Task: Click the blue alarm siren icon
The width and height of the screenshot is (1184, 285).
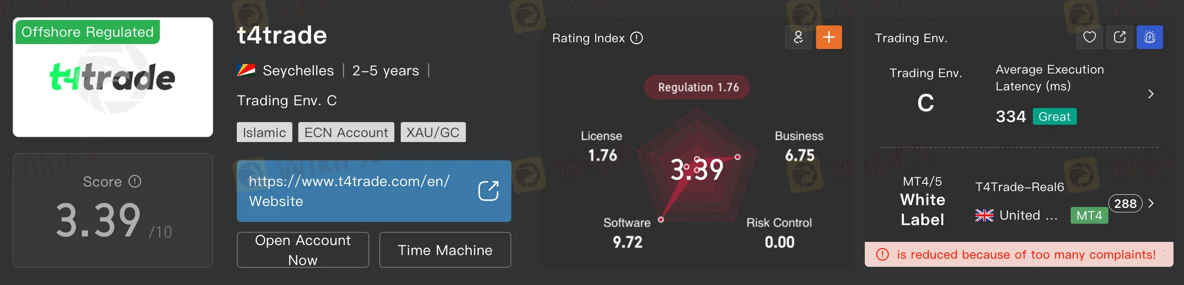Action: 1149,37
